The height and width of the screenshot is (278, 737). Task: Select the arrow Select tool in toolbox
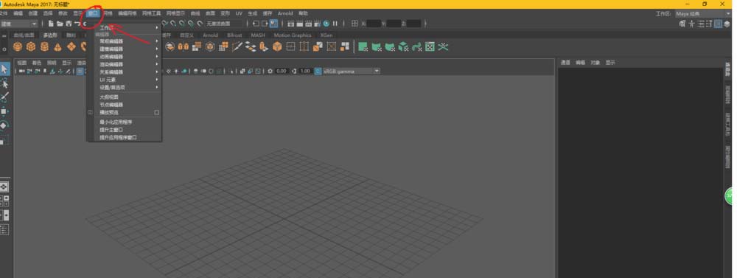(4, 69)
